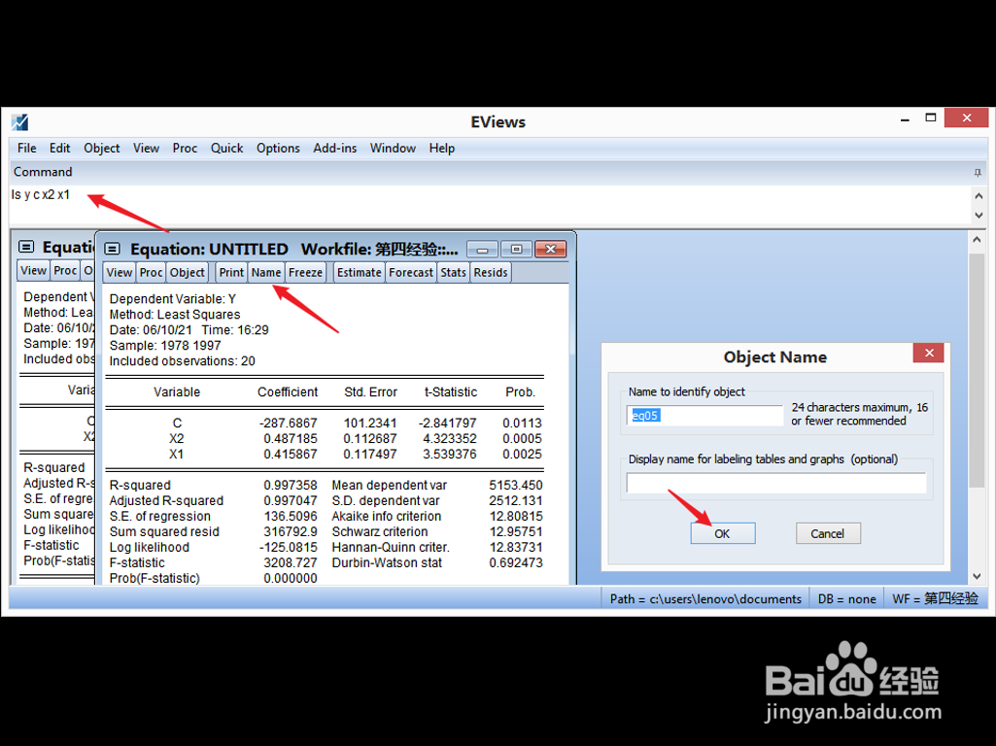The image size is (996, 746).
Task: Open the Object menu in menu bar
Action: [x=102, y=148]
